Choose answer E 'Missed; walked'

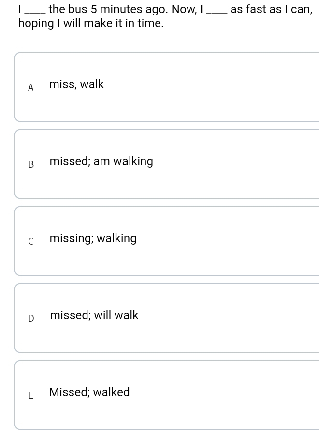166,395
